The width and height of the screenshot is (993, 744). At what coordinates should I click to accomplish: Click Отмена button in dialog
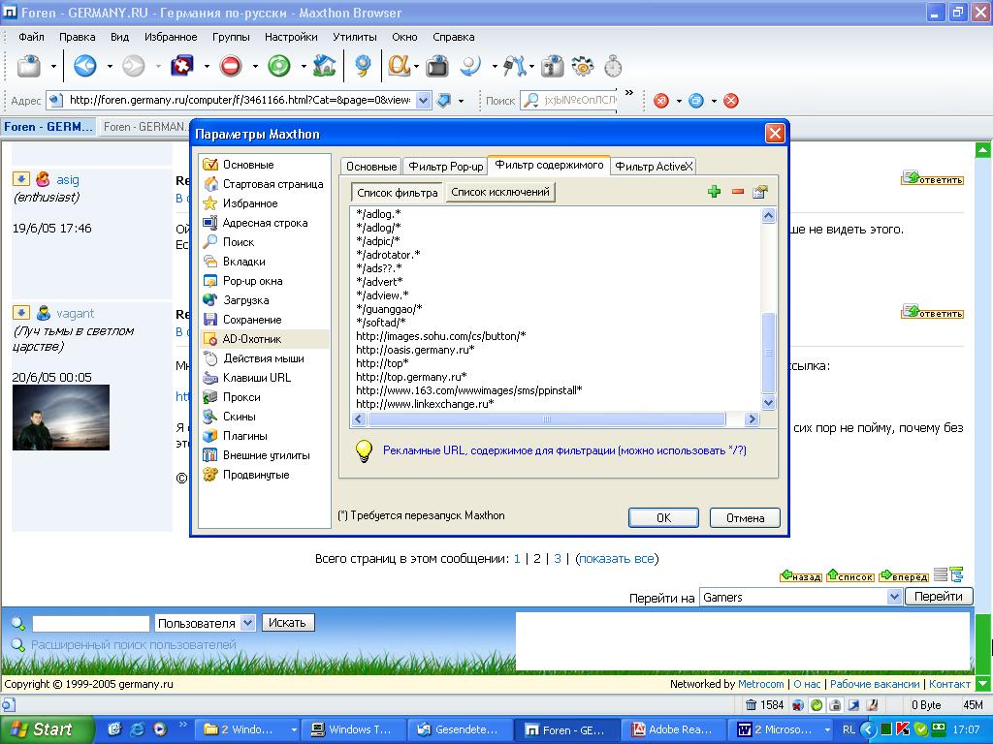745,517
